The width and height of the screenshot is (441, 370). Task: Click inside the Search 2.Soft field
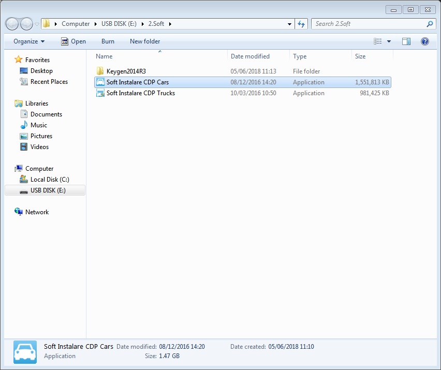pyautogui.click(x=362, y=23)
